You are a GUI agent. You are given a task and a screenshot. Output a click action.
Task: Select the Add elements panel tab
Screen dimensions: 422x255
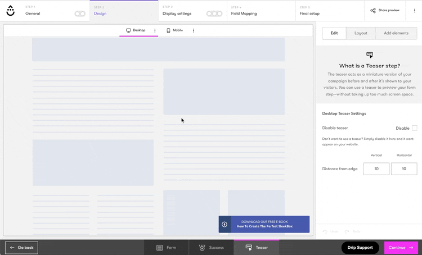tap(396, 33)
